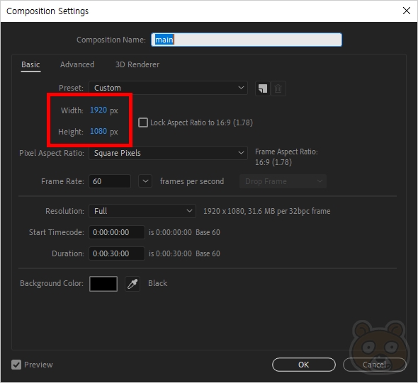Viewport: 418px width, 383px height.
Task: Open the Drop Frame dropdown
Action: click(x=283, y=181)
